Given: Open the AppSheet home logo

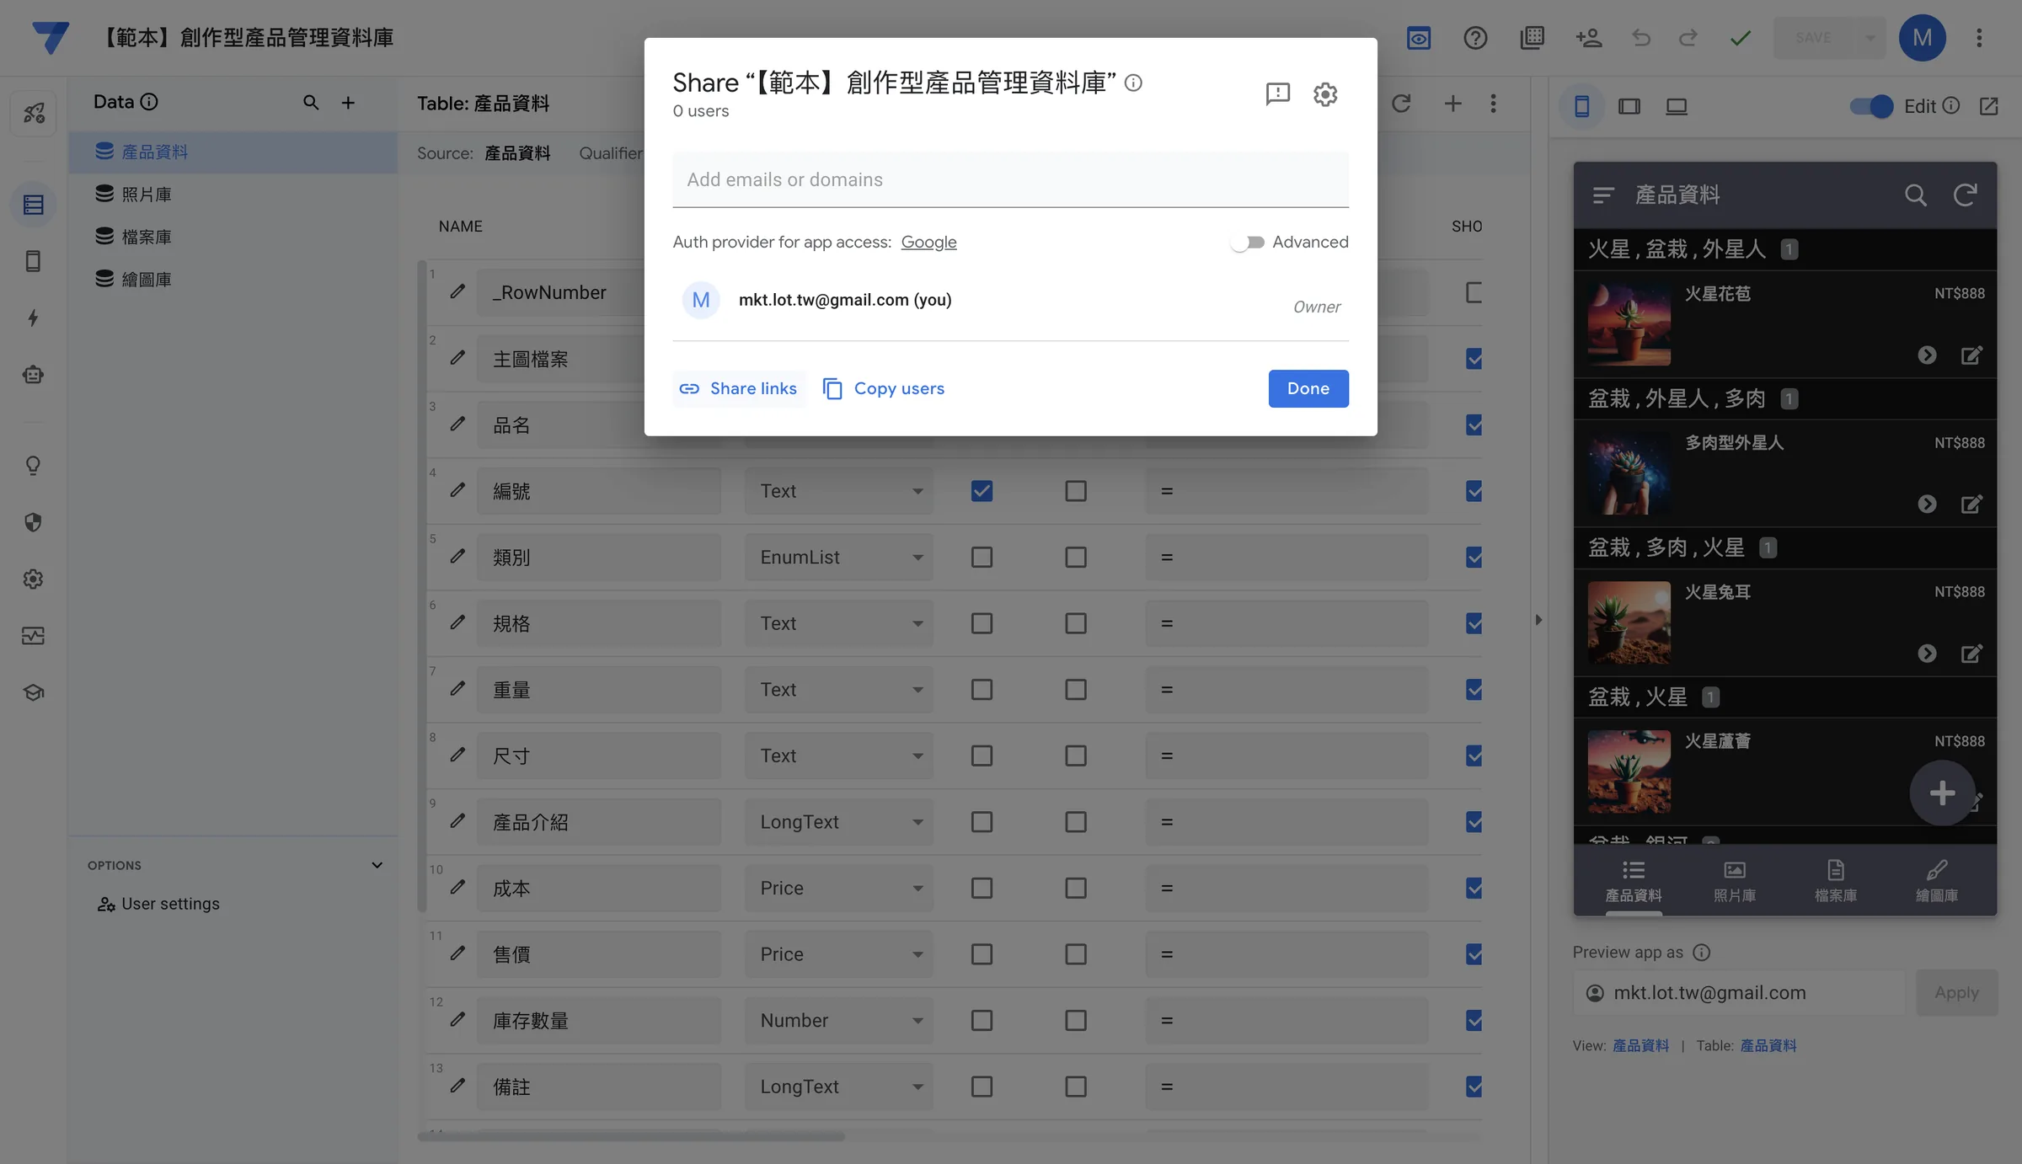Looking at the screenshot, I should (51, 38).
